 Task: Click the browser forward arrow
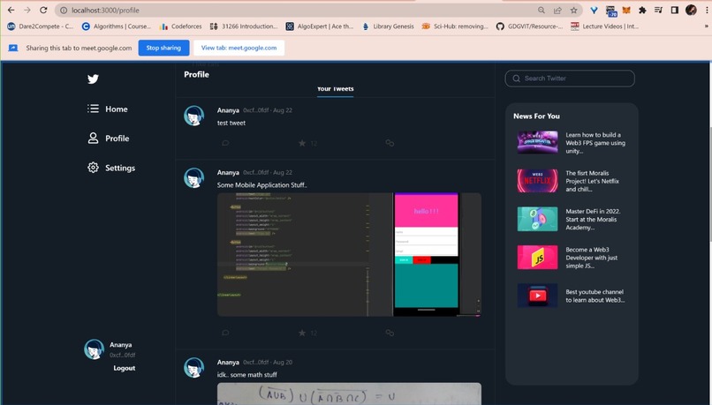point(27,10)
